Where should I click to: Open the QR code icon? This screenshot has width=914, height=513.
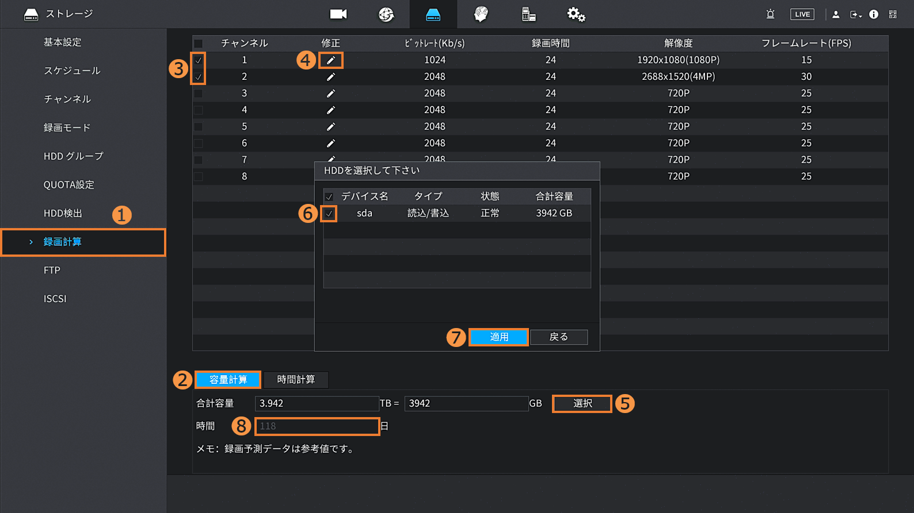(893, 14)
